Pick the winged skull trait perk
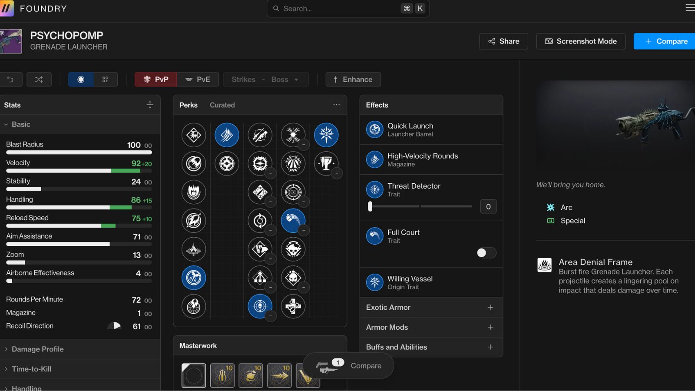The image size is (695, 391). pyautogui.click(x=293, y=249)
